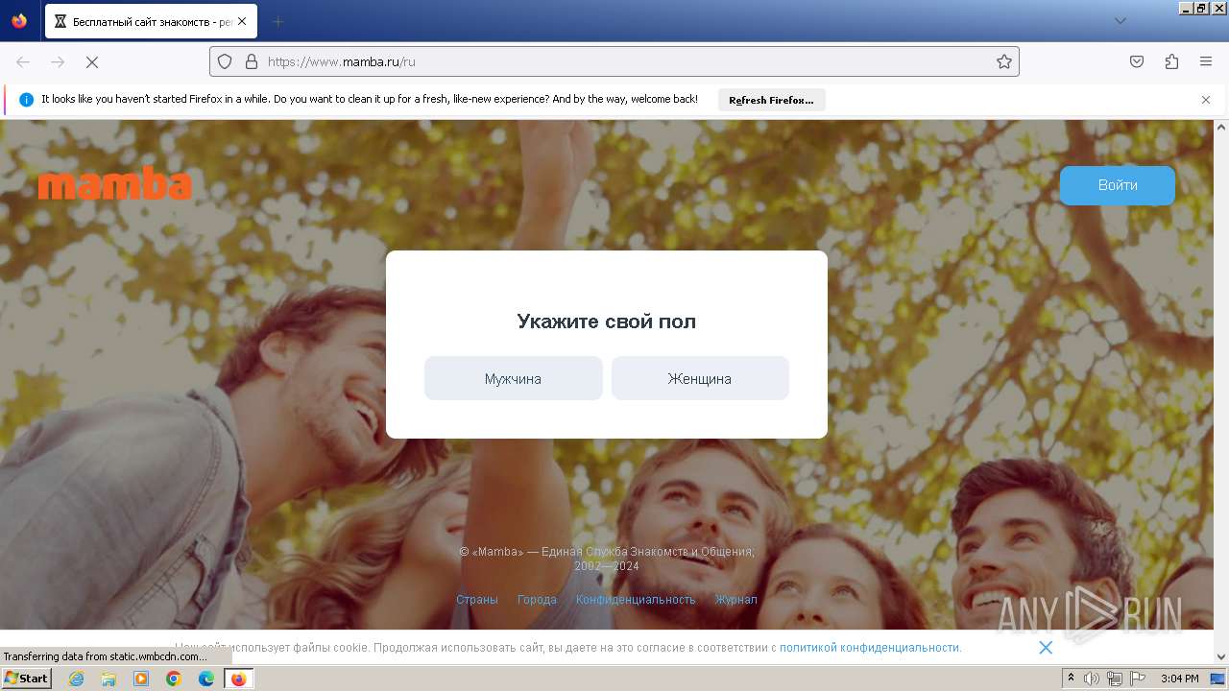1229x691 pixels.
Task: Go back to previous page
Action: click(x=23, y=61)
